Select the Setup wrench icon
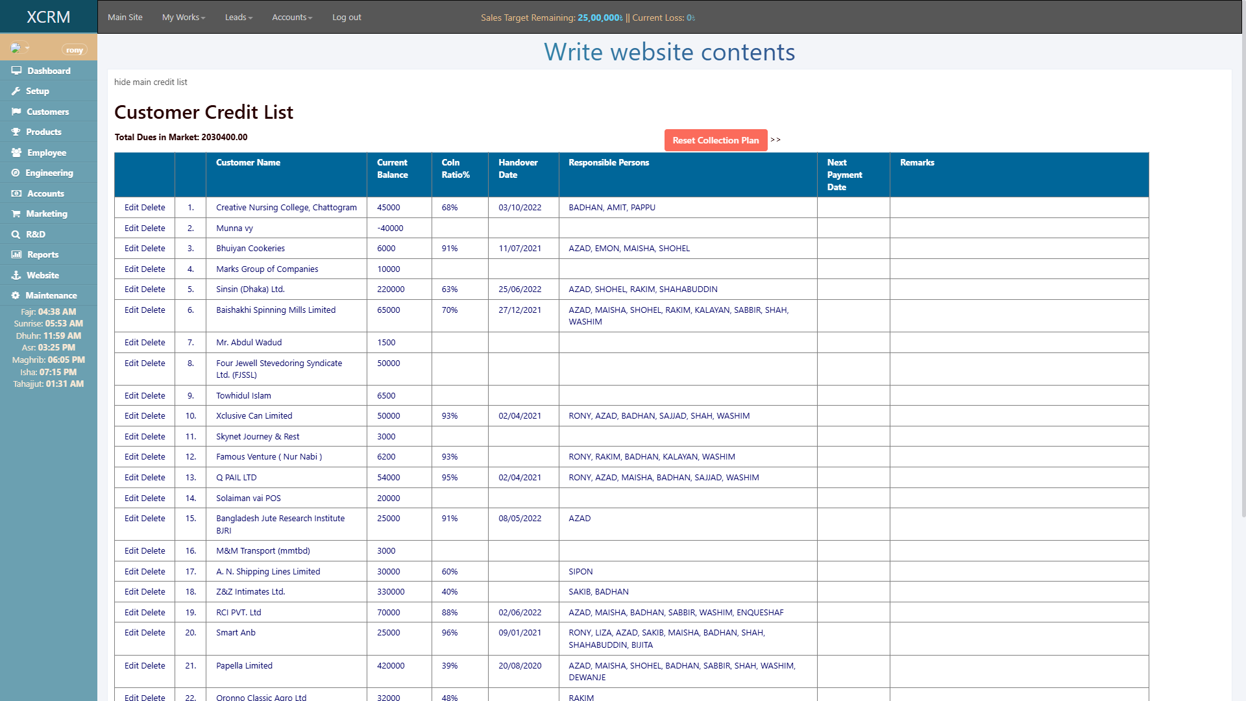 click(x=17, y=91)
